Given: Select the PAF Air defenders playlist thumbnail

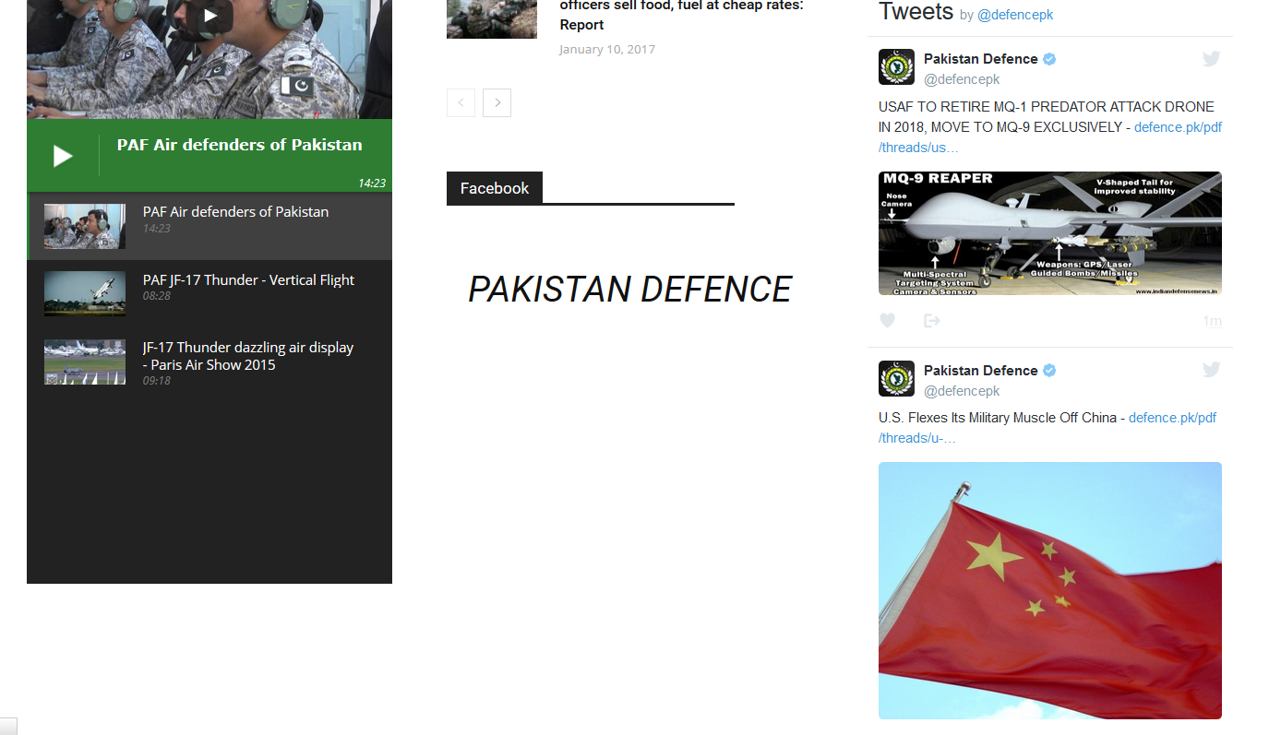Looking at the screenshot, I should click(x=85, y=226).
